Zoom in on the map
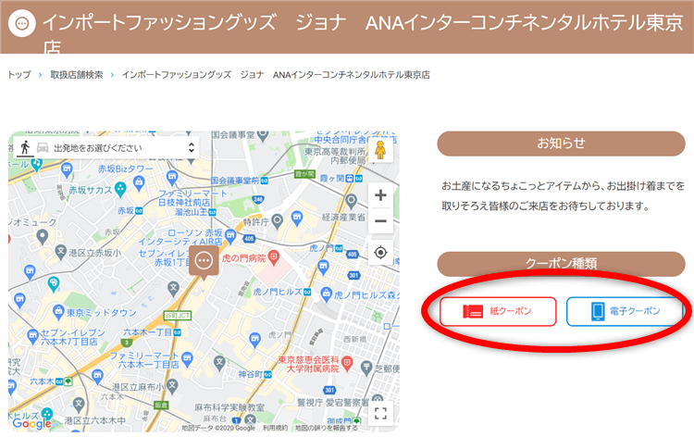Viewport: 694px width, 437px height. coord(380,195)
